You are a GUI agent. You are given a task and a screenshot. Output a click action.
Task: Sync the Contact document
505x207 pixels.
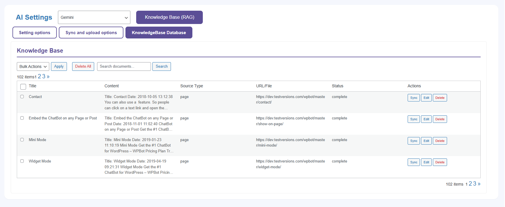[413, 98]
